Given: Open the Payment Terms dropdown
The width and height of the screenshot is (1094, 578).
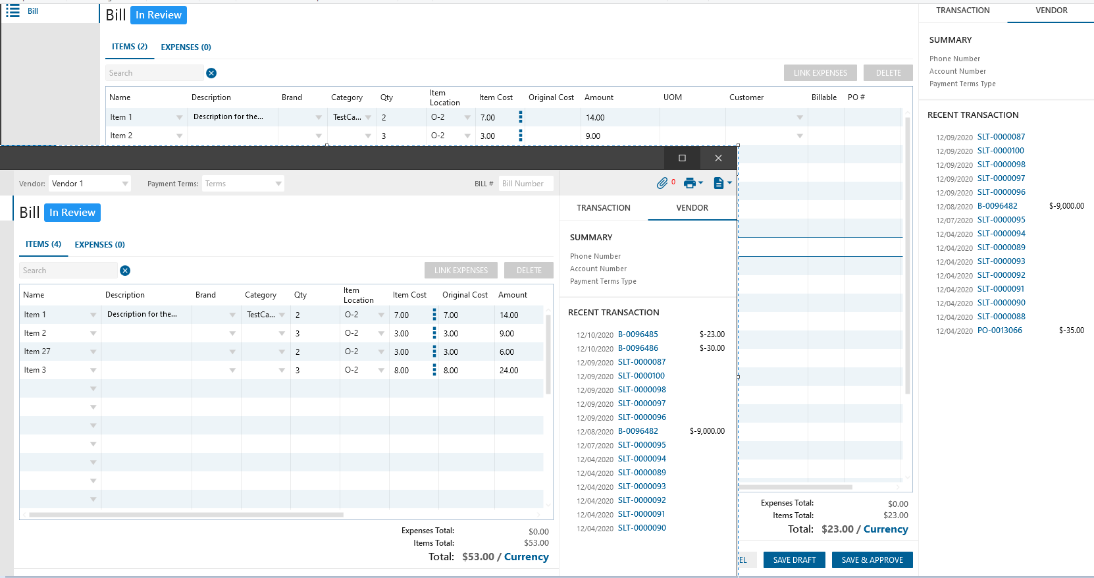Looking at the screenshot, I should (x=278, y=184).
